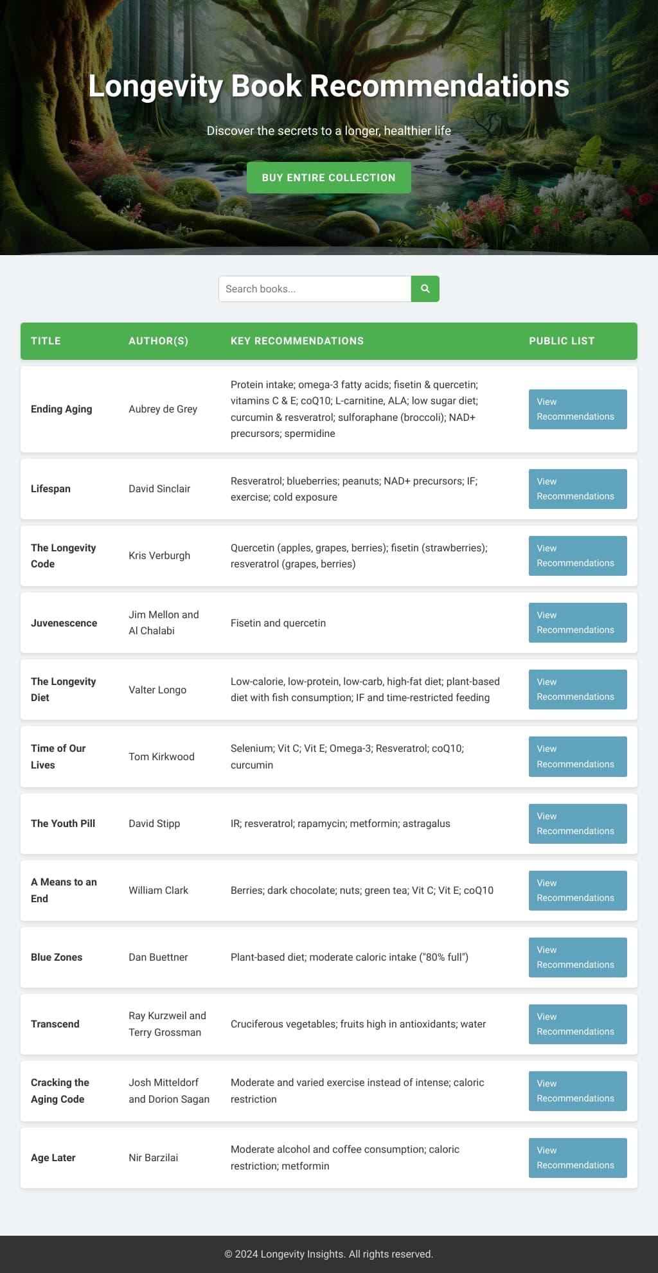Click the Public List column header

coord(562,341)
